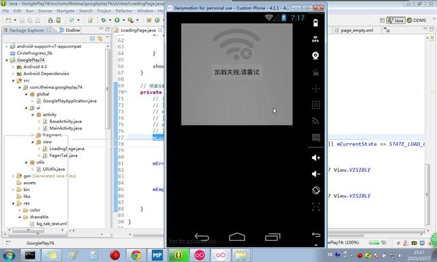This screenshot has height=262, width=437.
Task: Click Chrome icon in the taskbar
Action: click(137, 255)
